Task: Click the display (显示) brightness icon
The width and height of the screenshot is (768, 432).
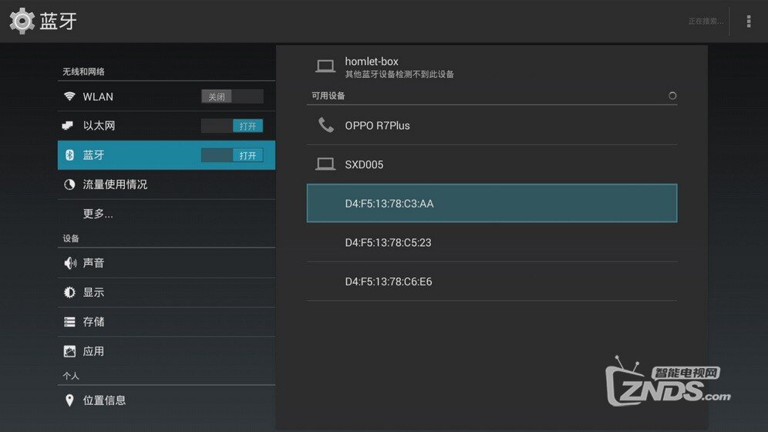Action: (x=69, y=292)
